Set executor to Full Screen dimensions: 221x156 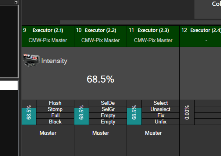click(55, 116)
